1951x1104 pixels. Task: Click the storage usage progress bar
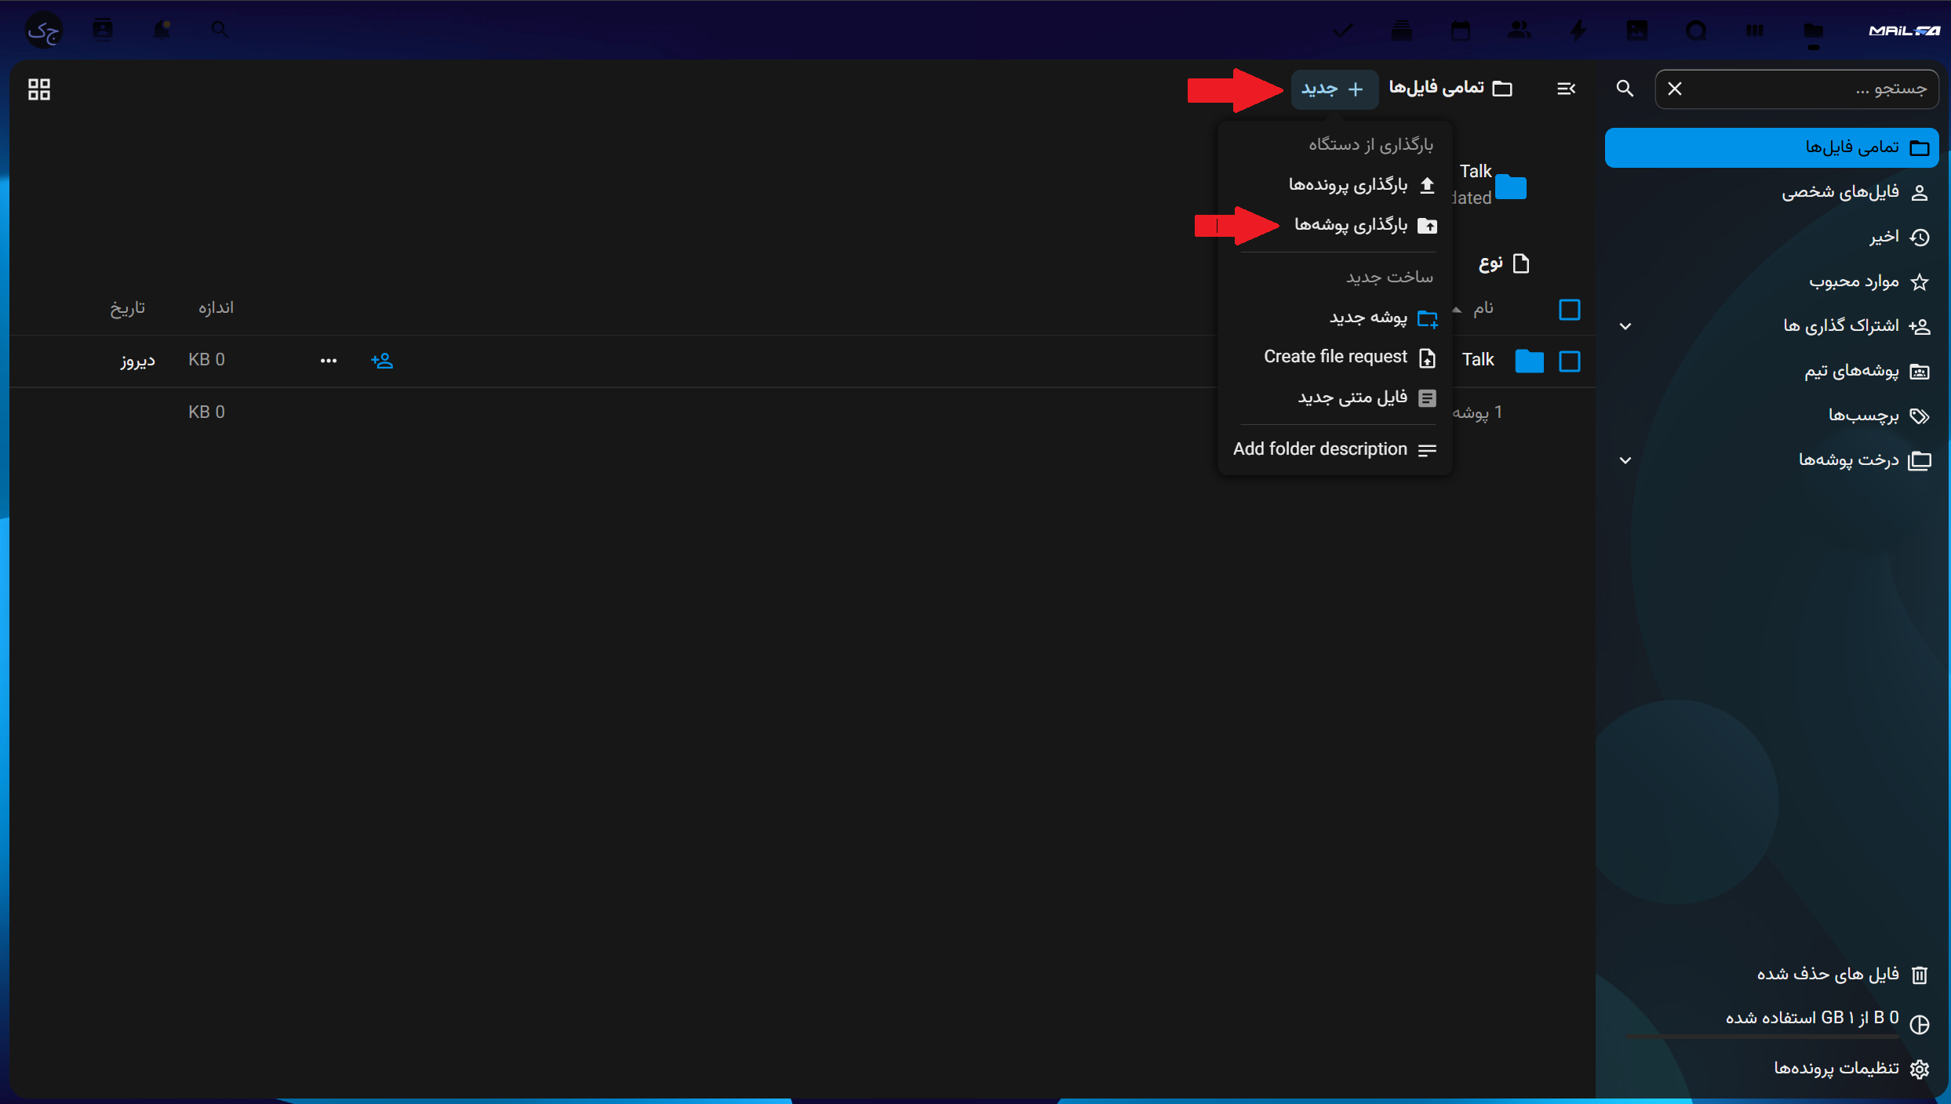tap(1762, 1037)
